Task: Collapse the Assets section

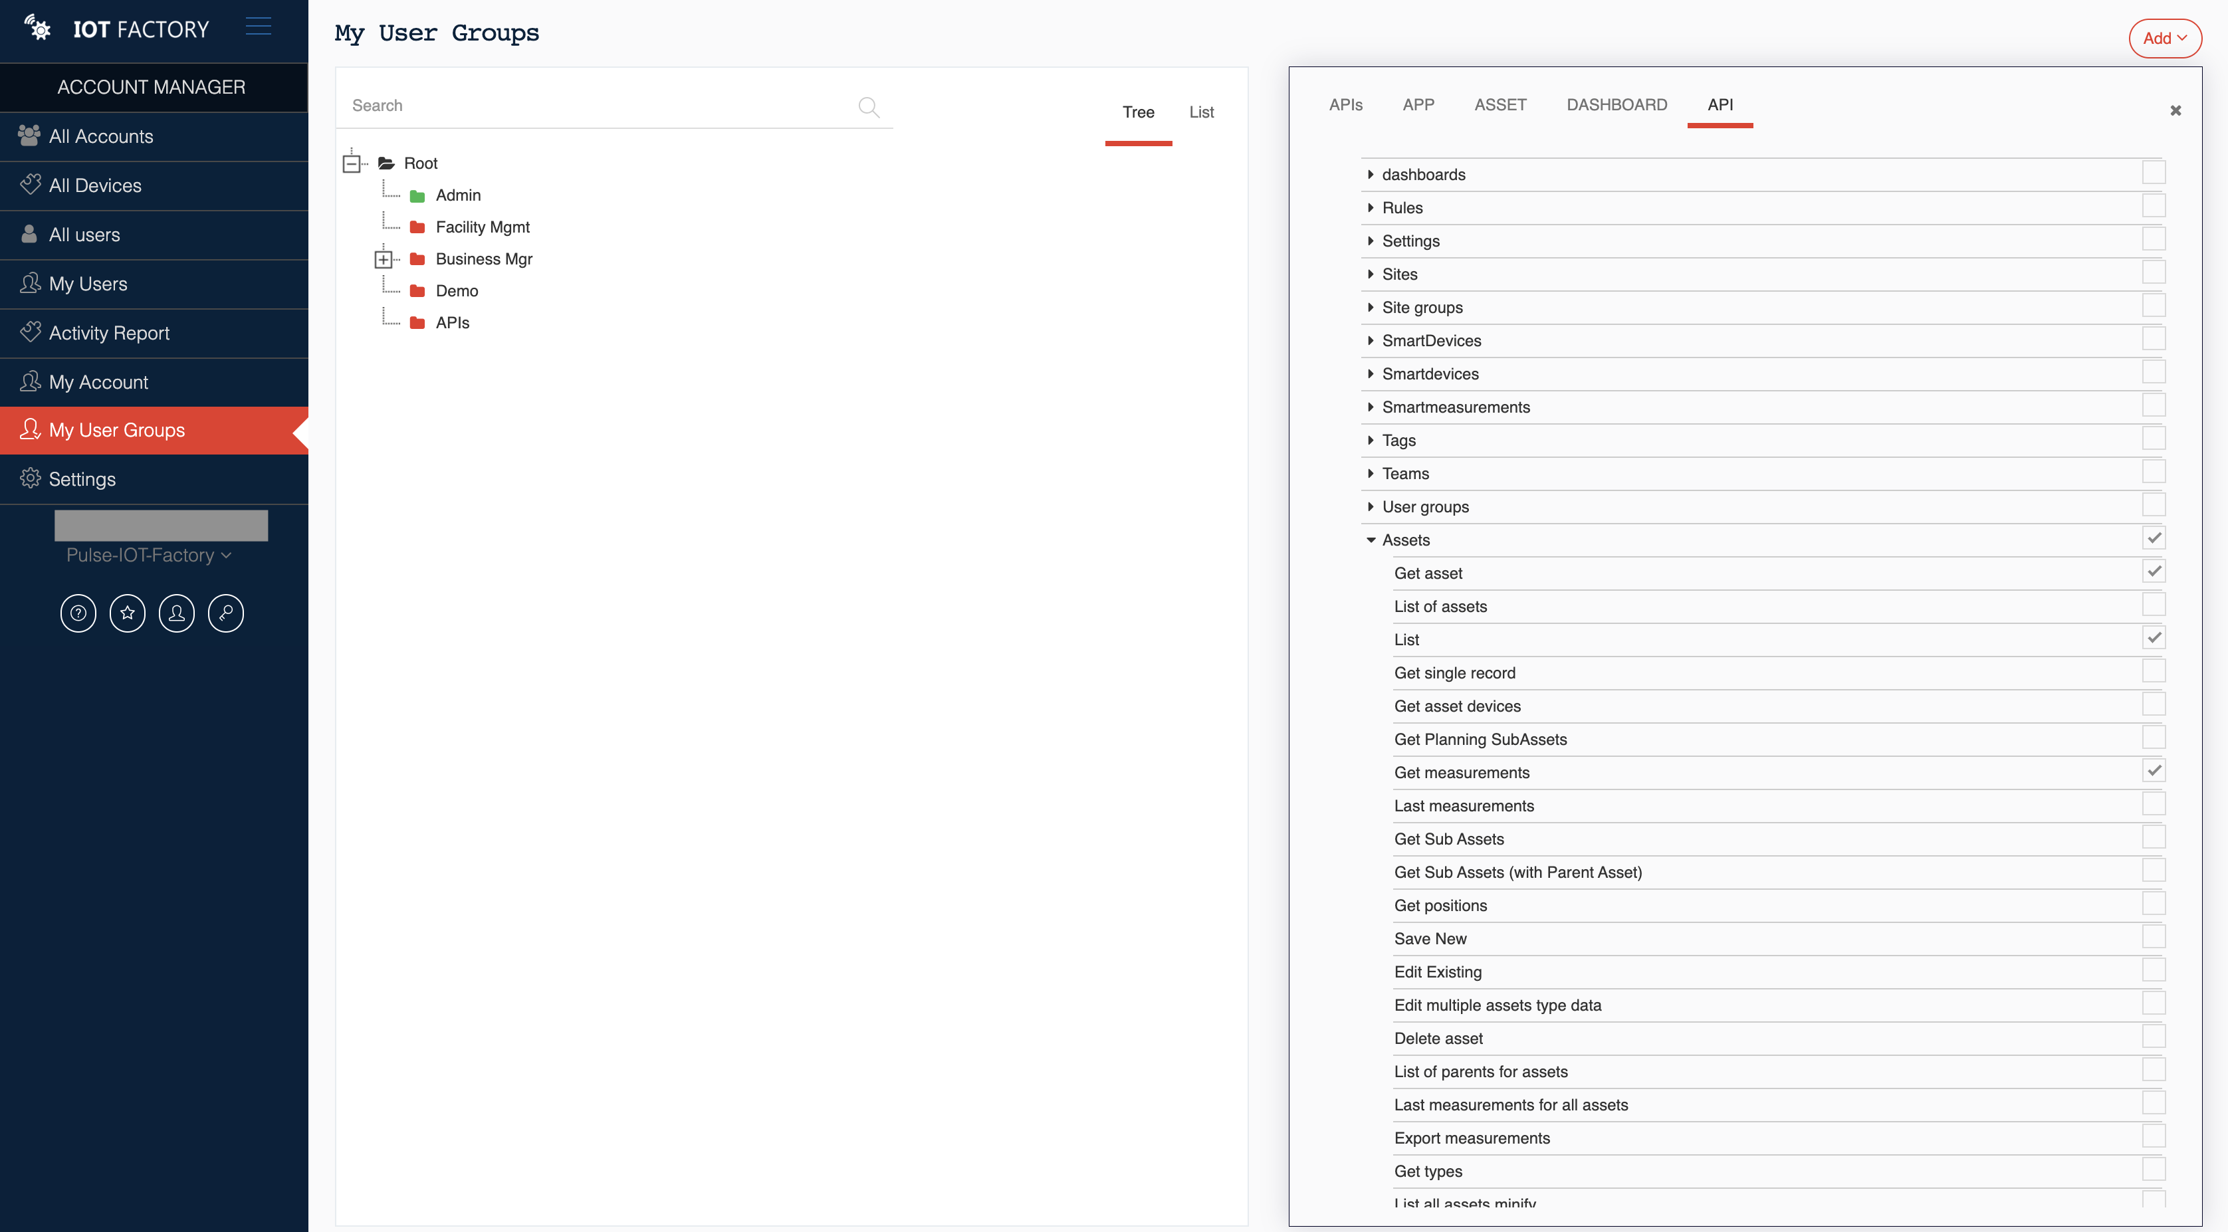Action: click(1371, 540)
